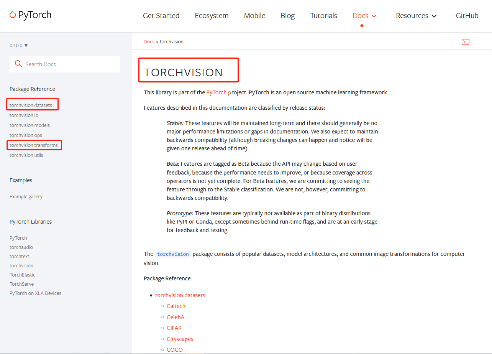Image resolution: width=492 pixels, height=354 pixels.
Task: Open torchvision.utils in the sidebar
Action: [26, 155]
